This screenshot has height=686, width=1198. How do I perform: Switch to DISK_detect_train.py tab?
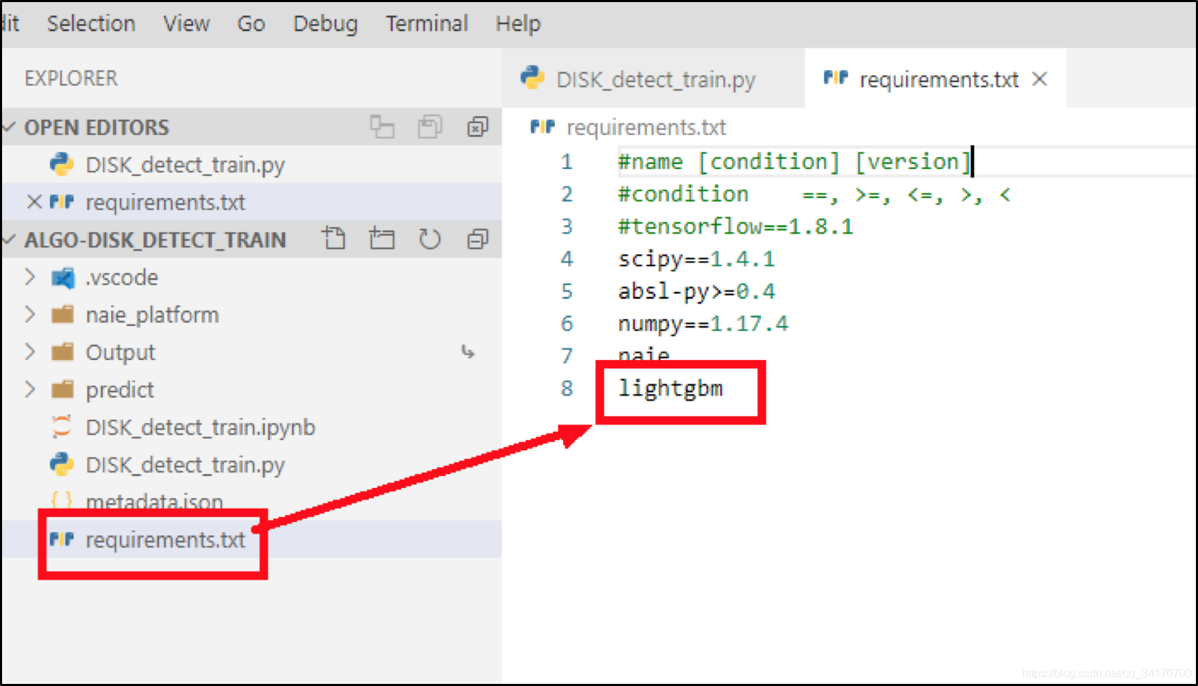[652, 79]
